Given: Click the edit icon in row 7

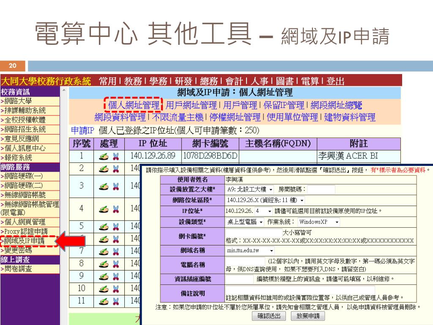Looking at the screenshot, I should pyautogui.click(x=104, y=251).
